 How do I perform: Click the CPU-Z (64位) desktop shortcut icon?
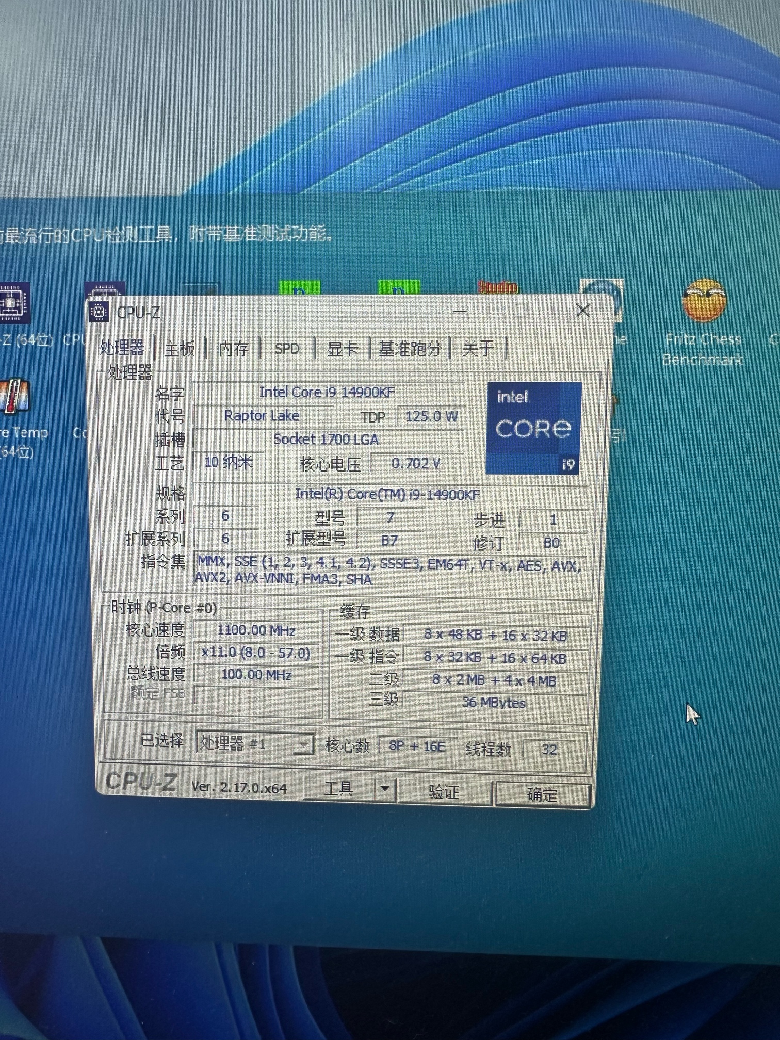[13, 303]
